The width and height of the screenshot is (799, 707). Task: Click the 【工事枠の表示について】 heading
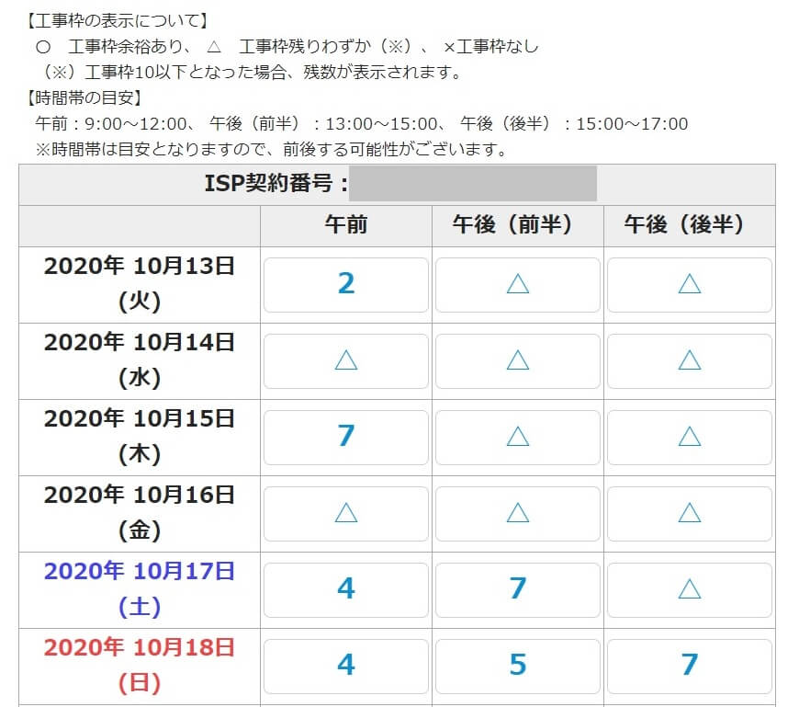click(x=118, y=20)
